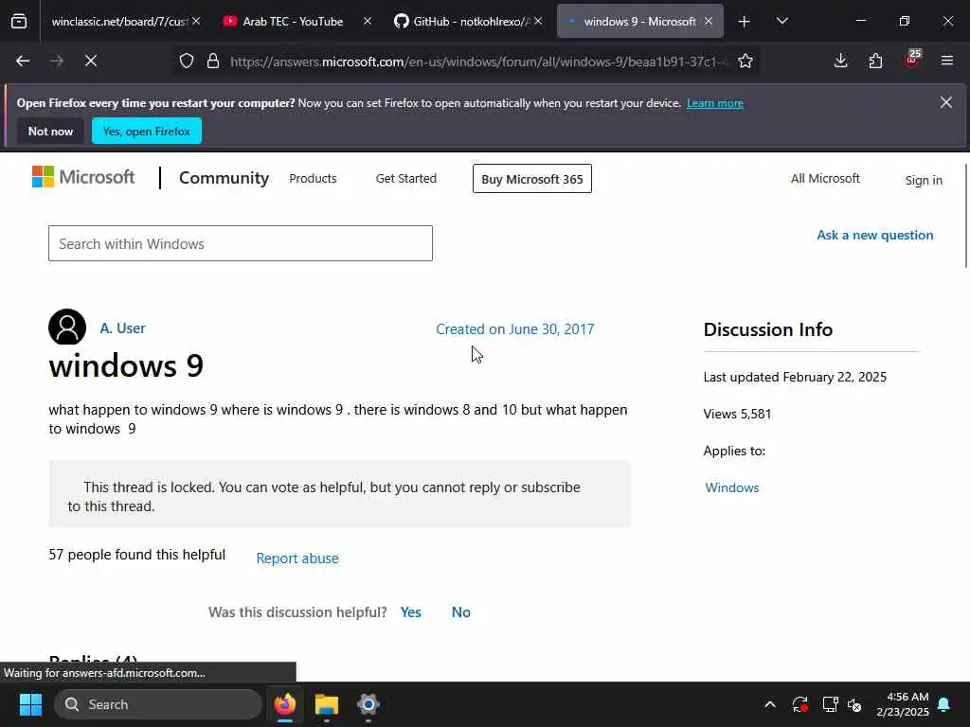Click 'Created on June 30, 2017' text

pos(514,328)
